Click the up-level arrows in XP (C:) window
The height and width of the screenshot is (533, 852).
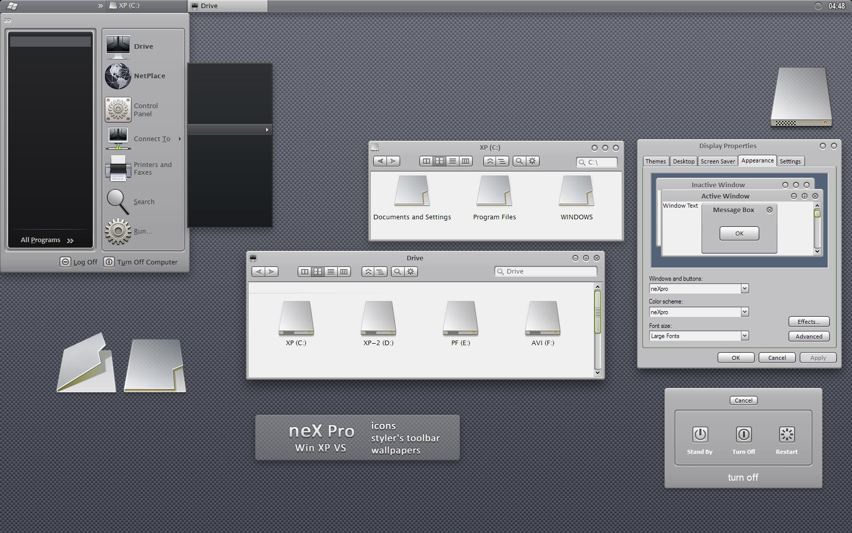[490, 161]
